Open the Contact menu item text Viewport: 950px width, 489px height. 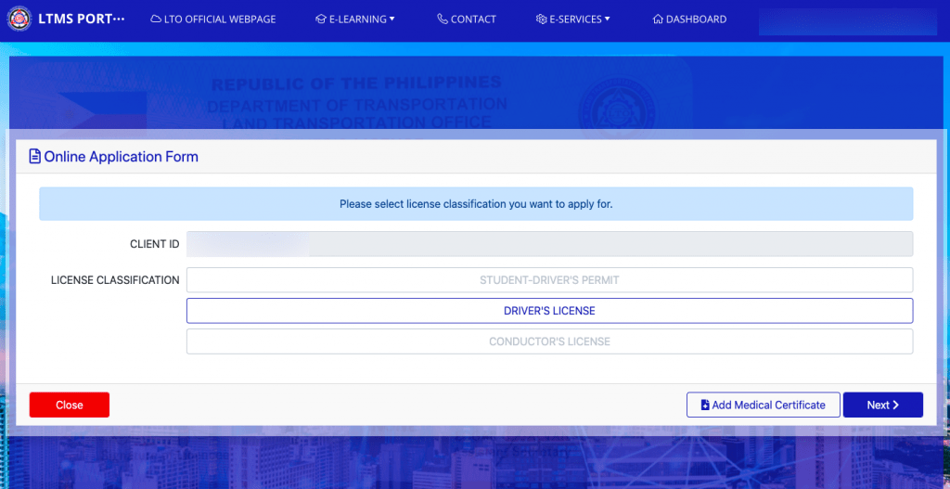473,19
